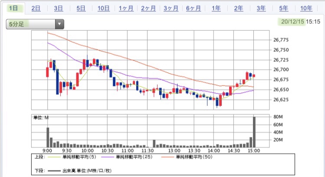
Task: Click the 26,650 price axis label
Action: 281,90
